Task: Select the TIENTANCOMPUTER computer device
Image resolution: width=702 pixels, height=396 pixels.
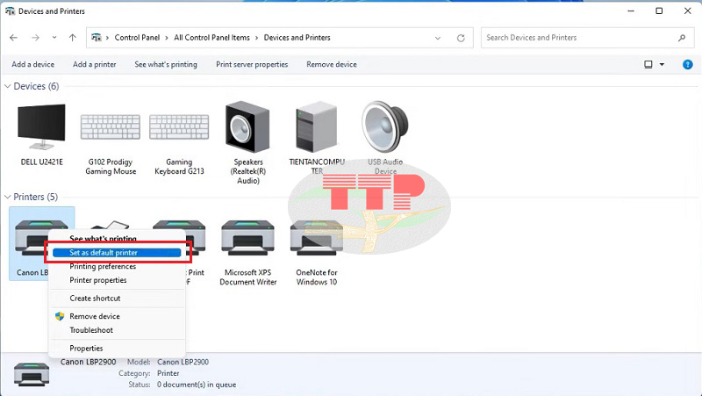Action: (317, 137)
